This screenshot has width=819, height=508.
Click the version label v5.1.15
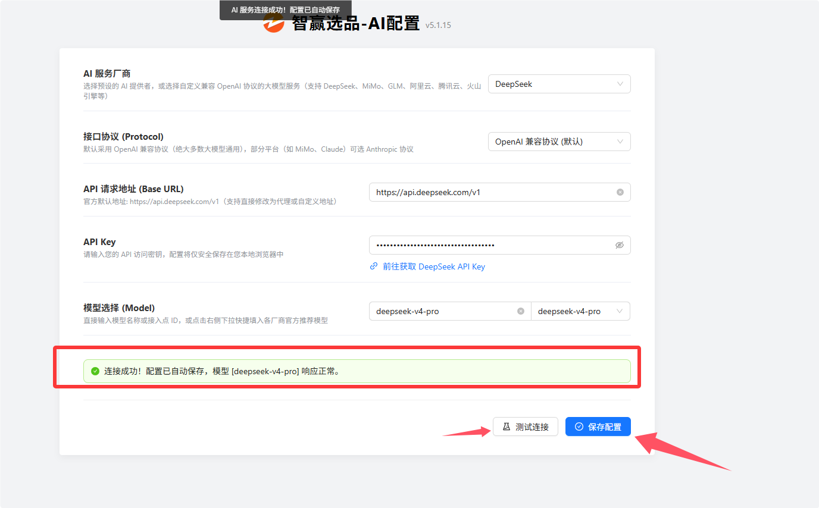[x=438, y=25]
